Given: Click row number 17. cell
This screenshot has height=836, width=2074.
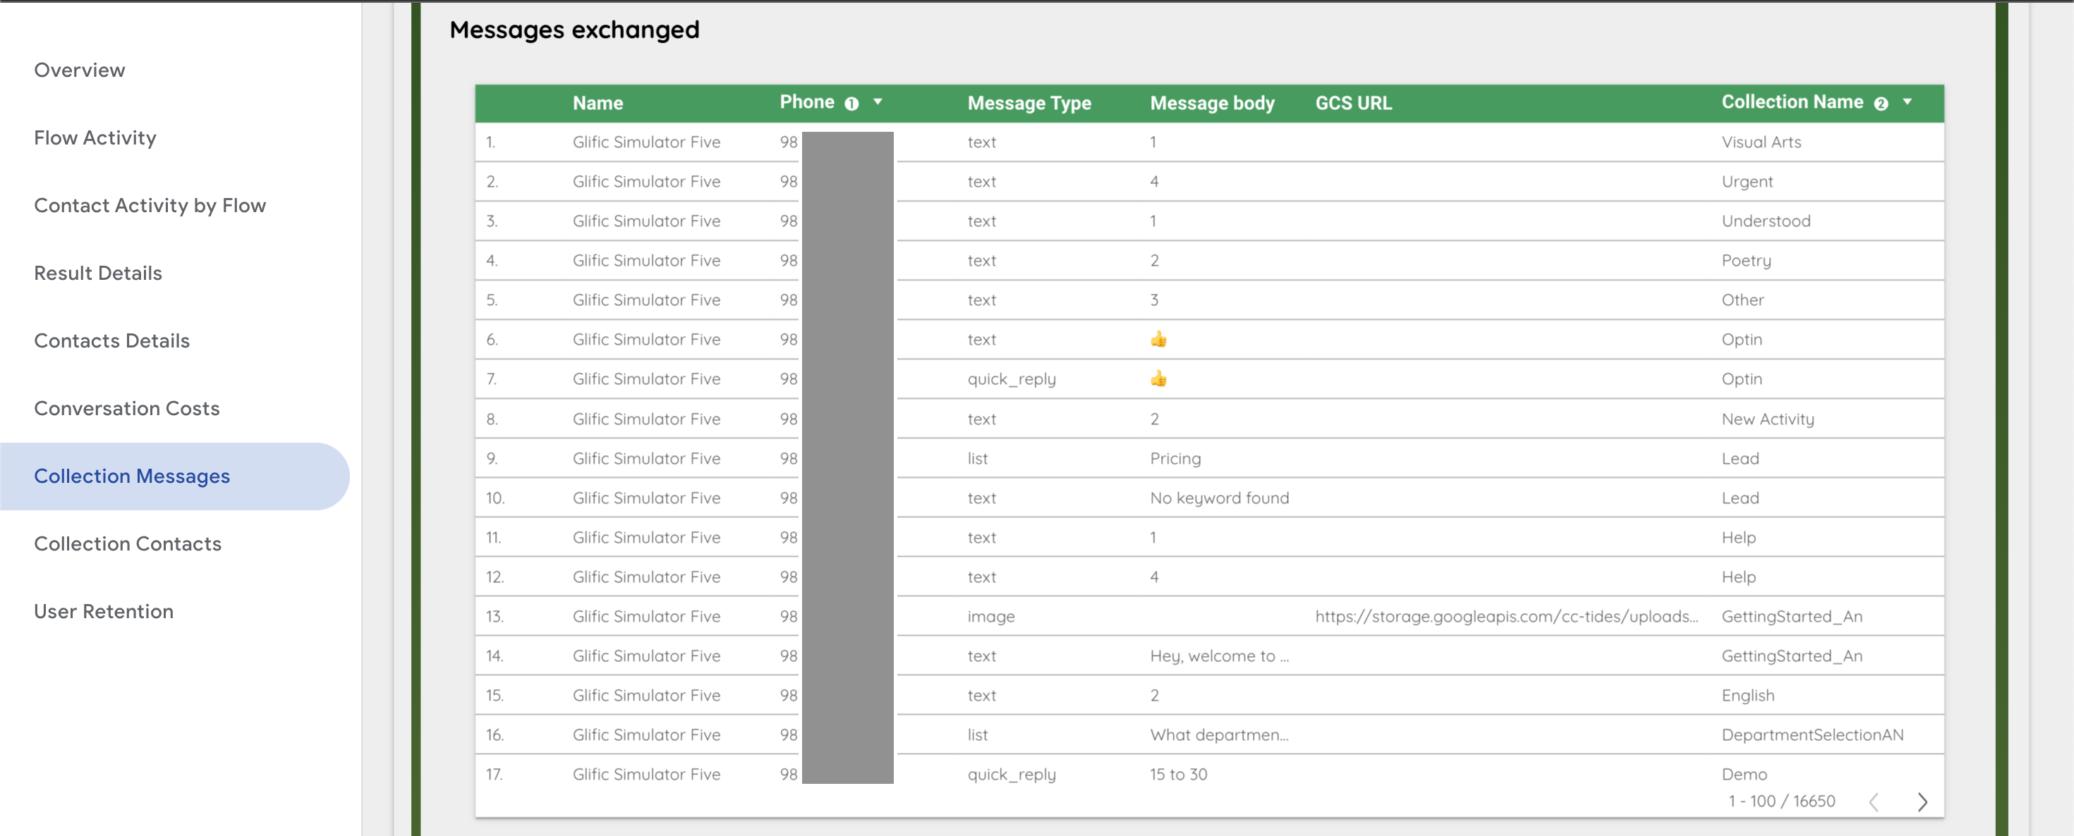Looking at the screenshot, I should pos(494,774).
